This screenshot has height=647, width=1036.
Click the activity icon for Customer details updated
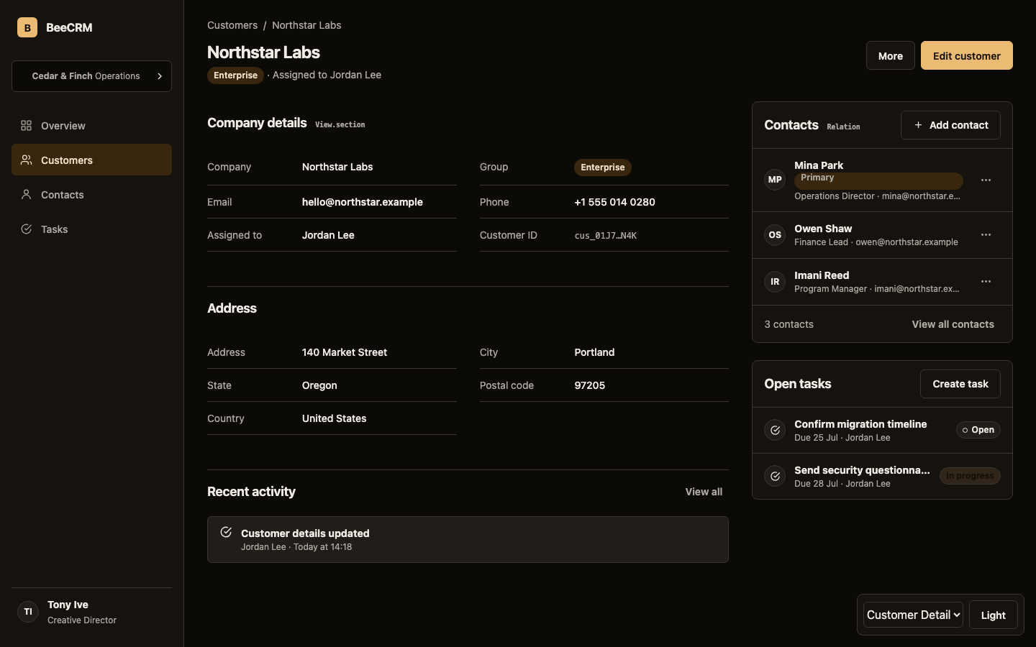point(226,533)
